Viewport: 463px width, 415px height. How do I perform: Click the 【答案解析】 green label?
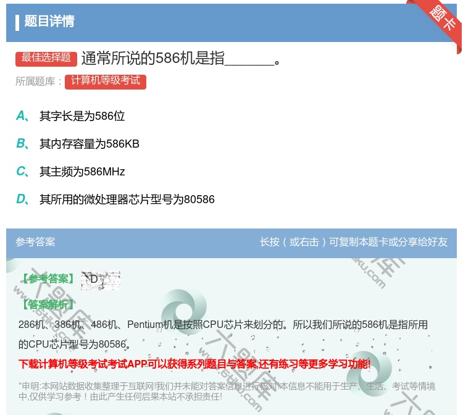[x=48, y=304]
